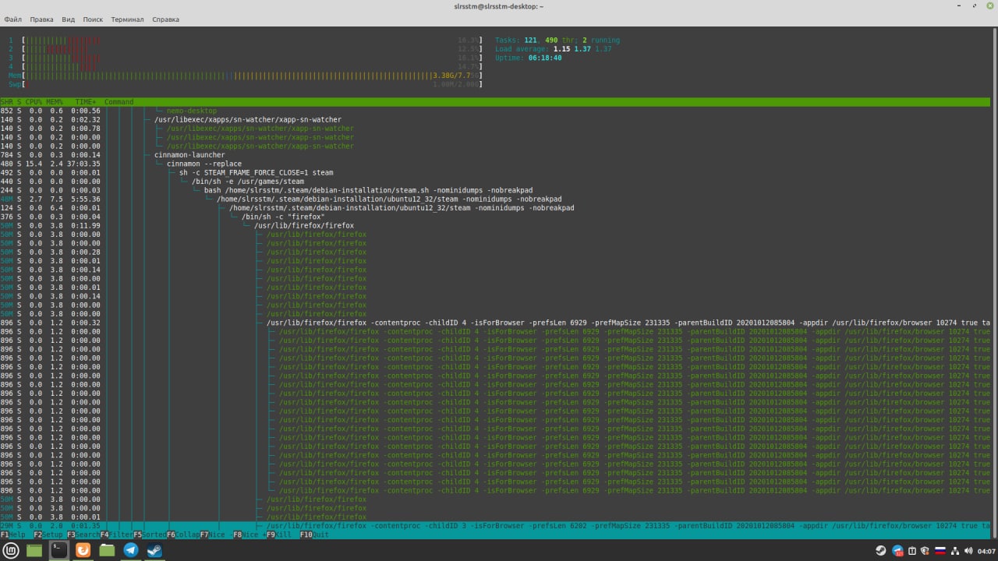This screenshot has height=561, width=998.
Task: Click F2 Setup in htop footer
Action: 49,535
